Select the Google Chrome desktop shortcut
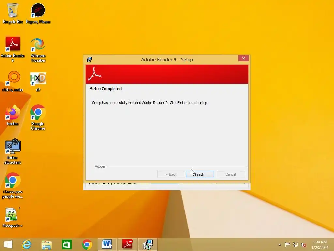 (38, 117)
